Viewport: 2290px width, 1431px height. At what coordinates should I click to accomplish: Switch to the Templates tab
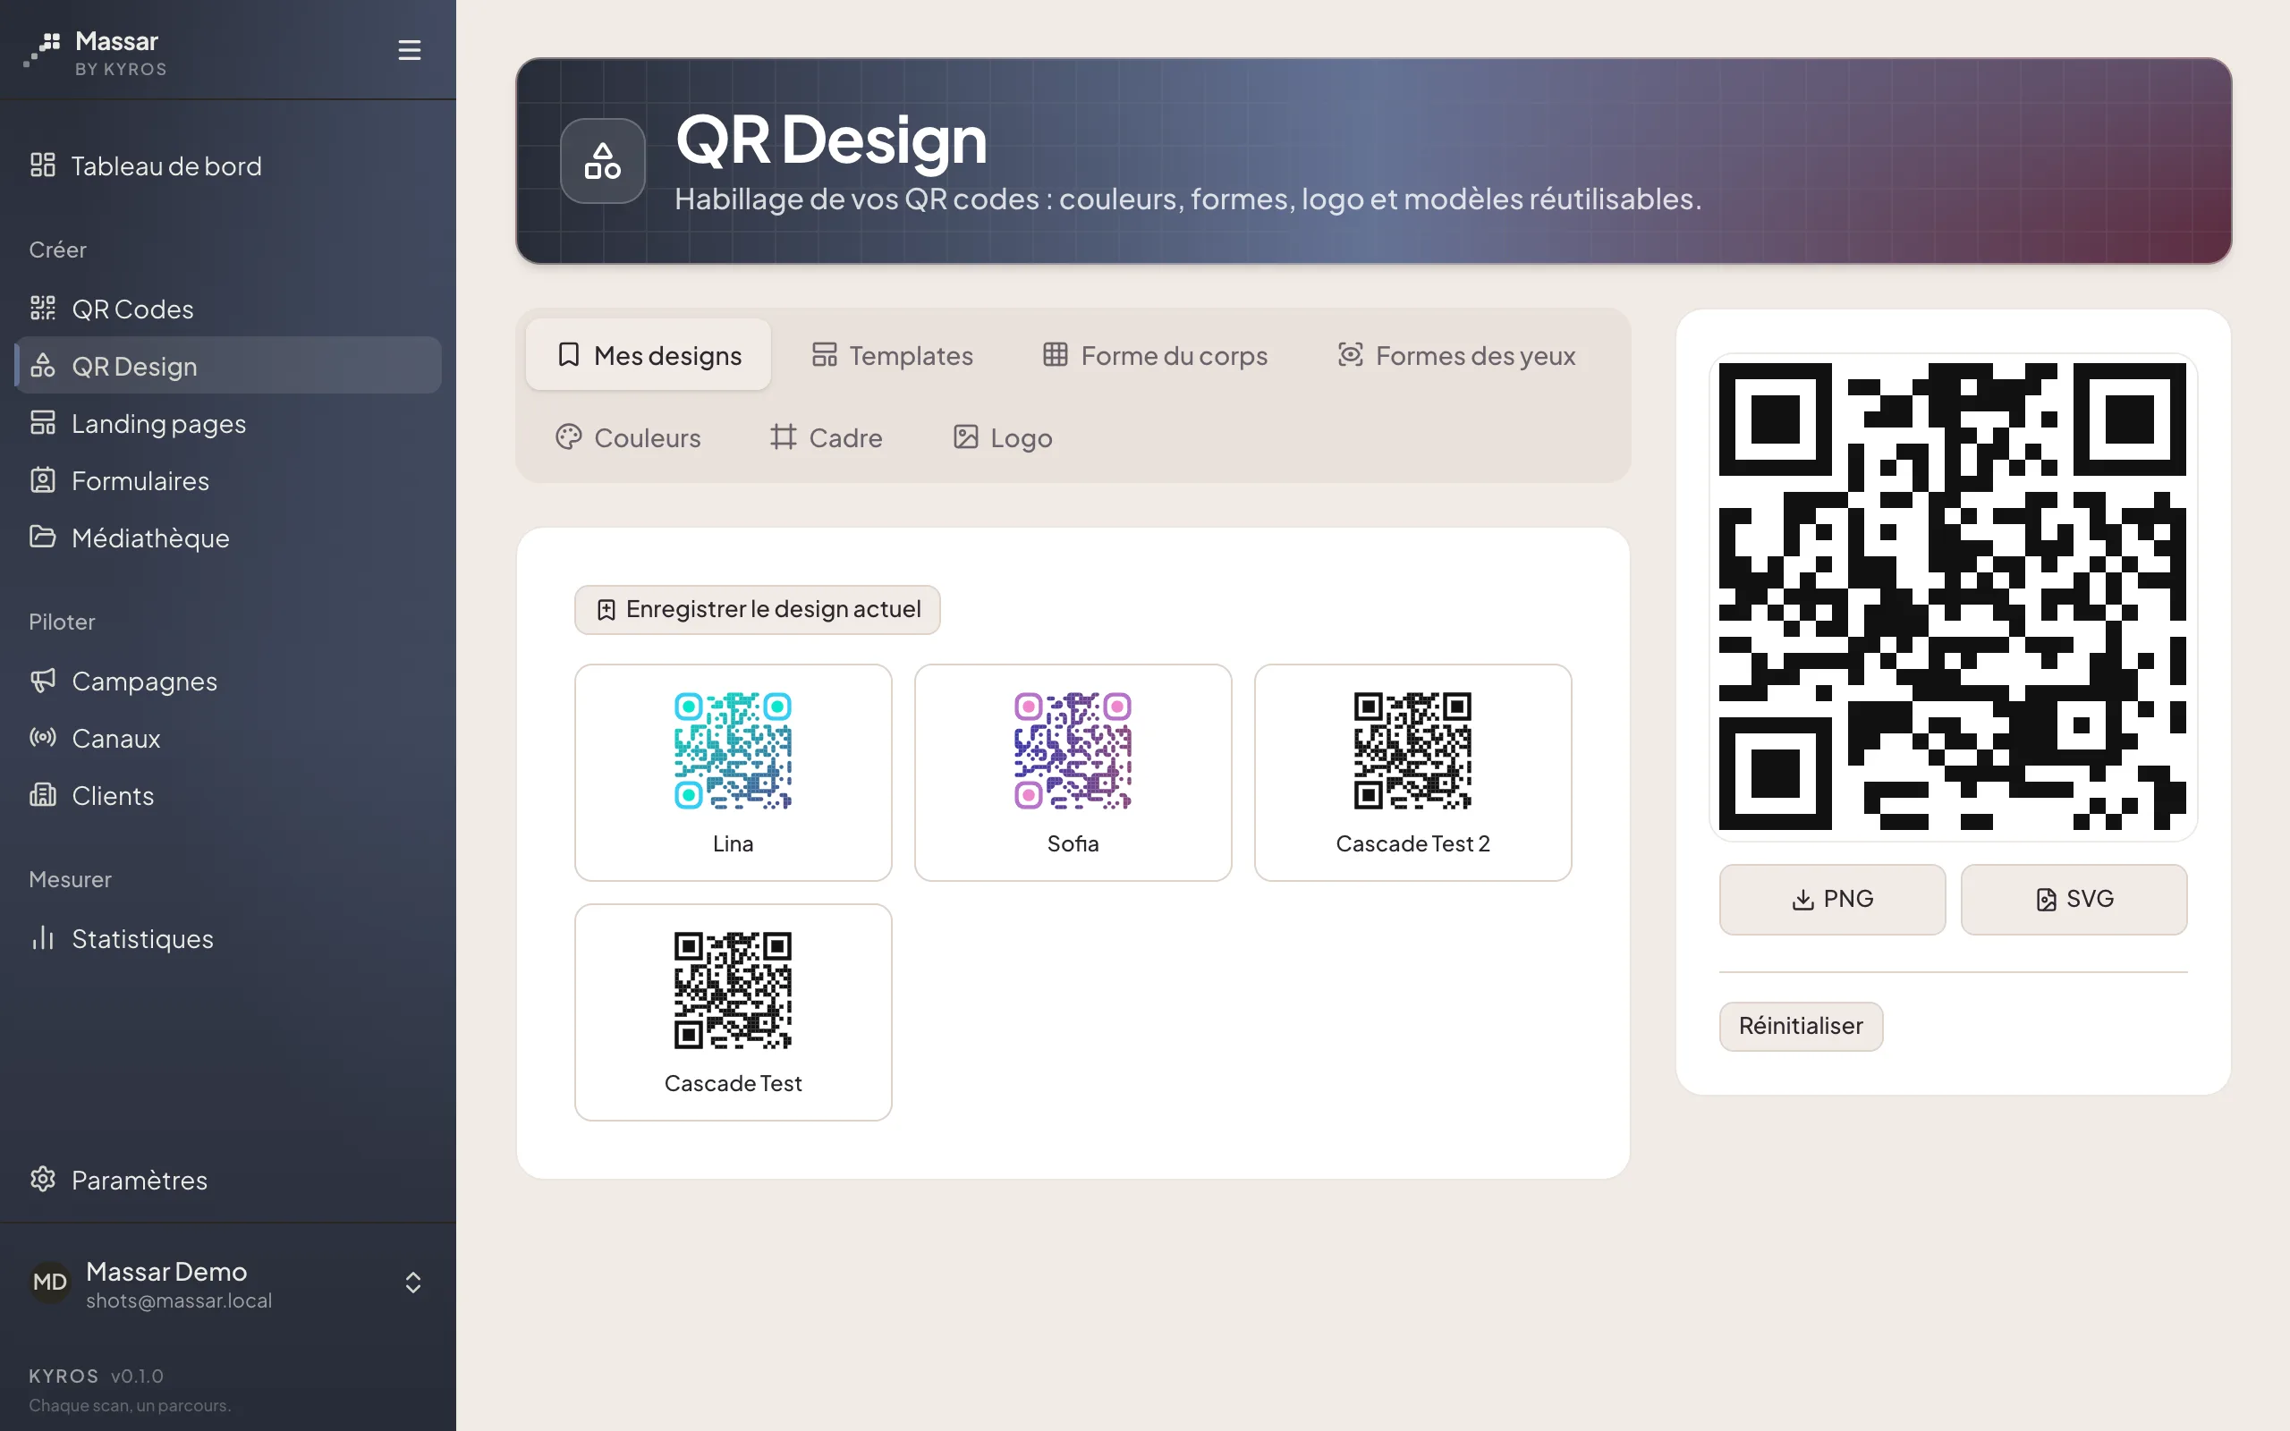(893, 355)
